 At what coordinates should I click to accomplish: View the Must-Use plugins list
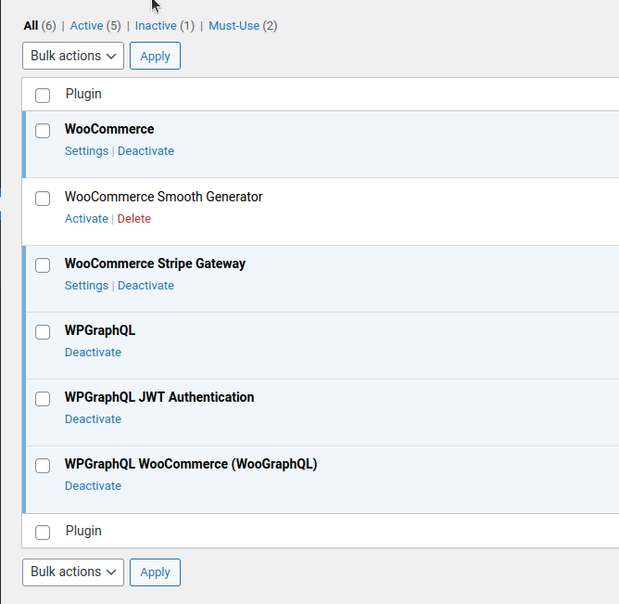click(x=234, y=26)
